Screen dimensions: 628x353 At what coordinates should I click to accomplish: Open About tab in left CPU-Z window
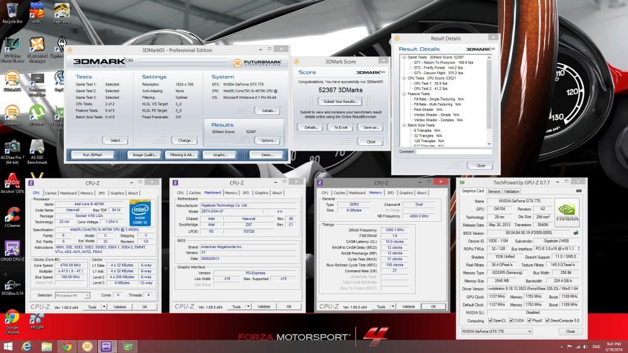(x=132, y=193)
